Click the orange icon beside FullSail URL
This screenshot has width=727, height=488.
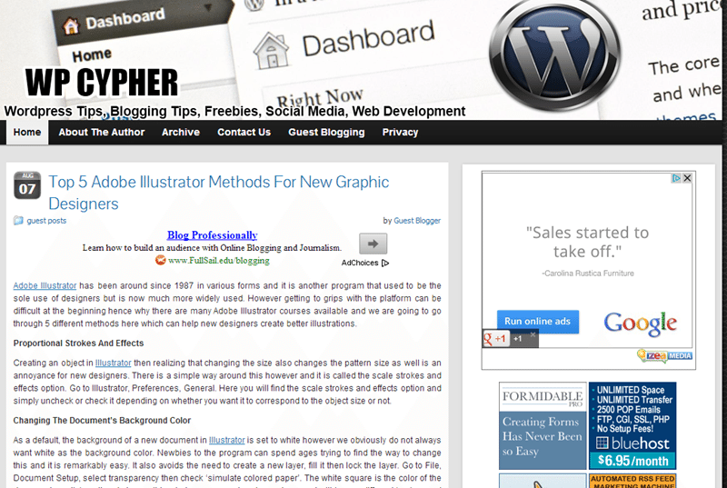(x=161, y=260)
